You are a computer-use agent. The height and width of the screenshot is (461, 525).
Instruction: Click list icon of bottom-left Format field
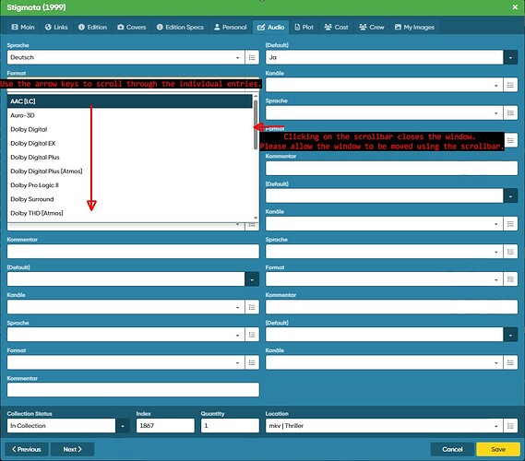coord(252,362)
